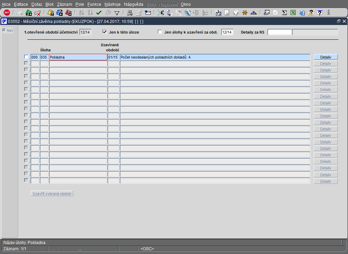Click the scissors cut icon
The width and height of the screenshot is (348, 254).
click(x=160, y=13)
